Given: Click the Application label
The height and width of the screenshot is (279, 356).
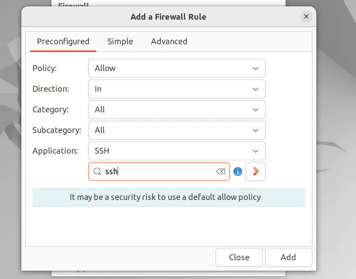Looking at the screenshot, I should click(x=55, y=151).
